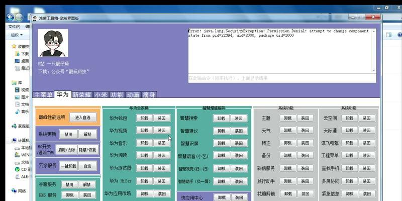Click 卸载 for 智慧视觉(扫一扫)

tap(222, 168)
